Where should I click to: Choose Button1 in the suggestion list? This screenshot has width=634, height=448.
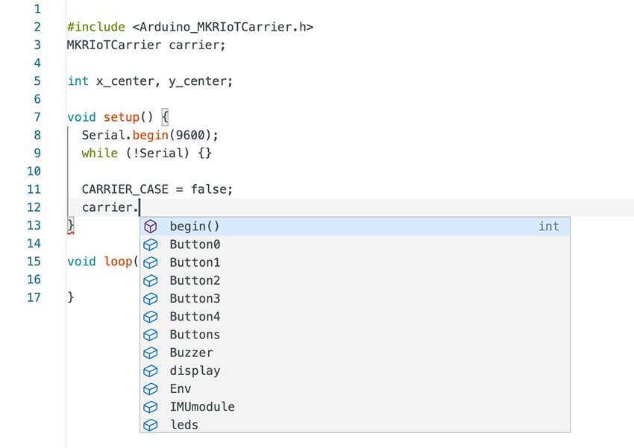[x=195, y=262]
